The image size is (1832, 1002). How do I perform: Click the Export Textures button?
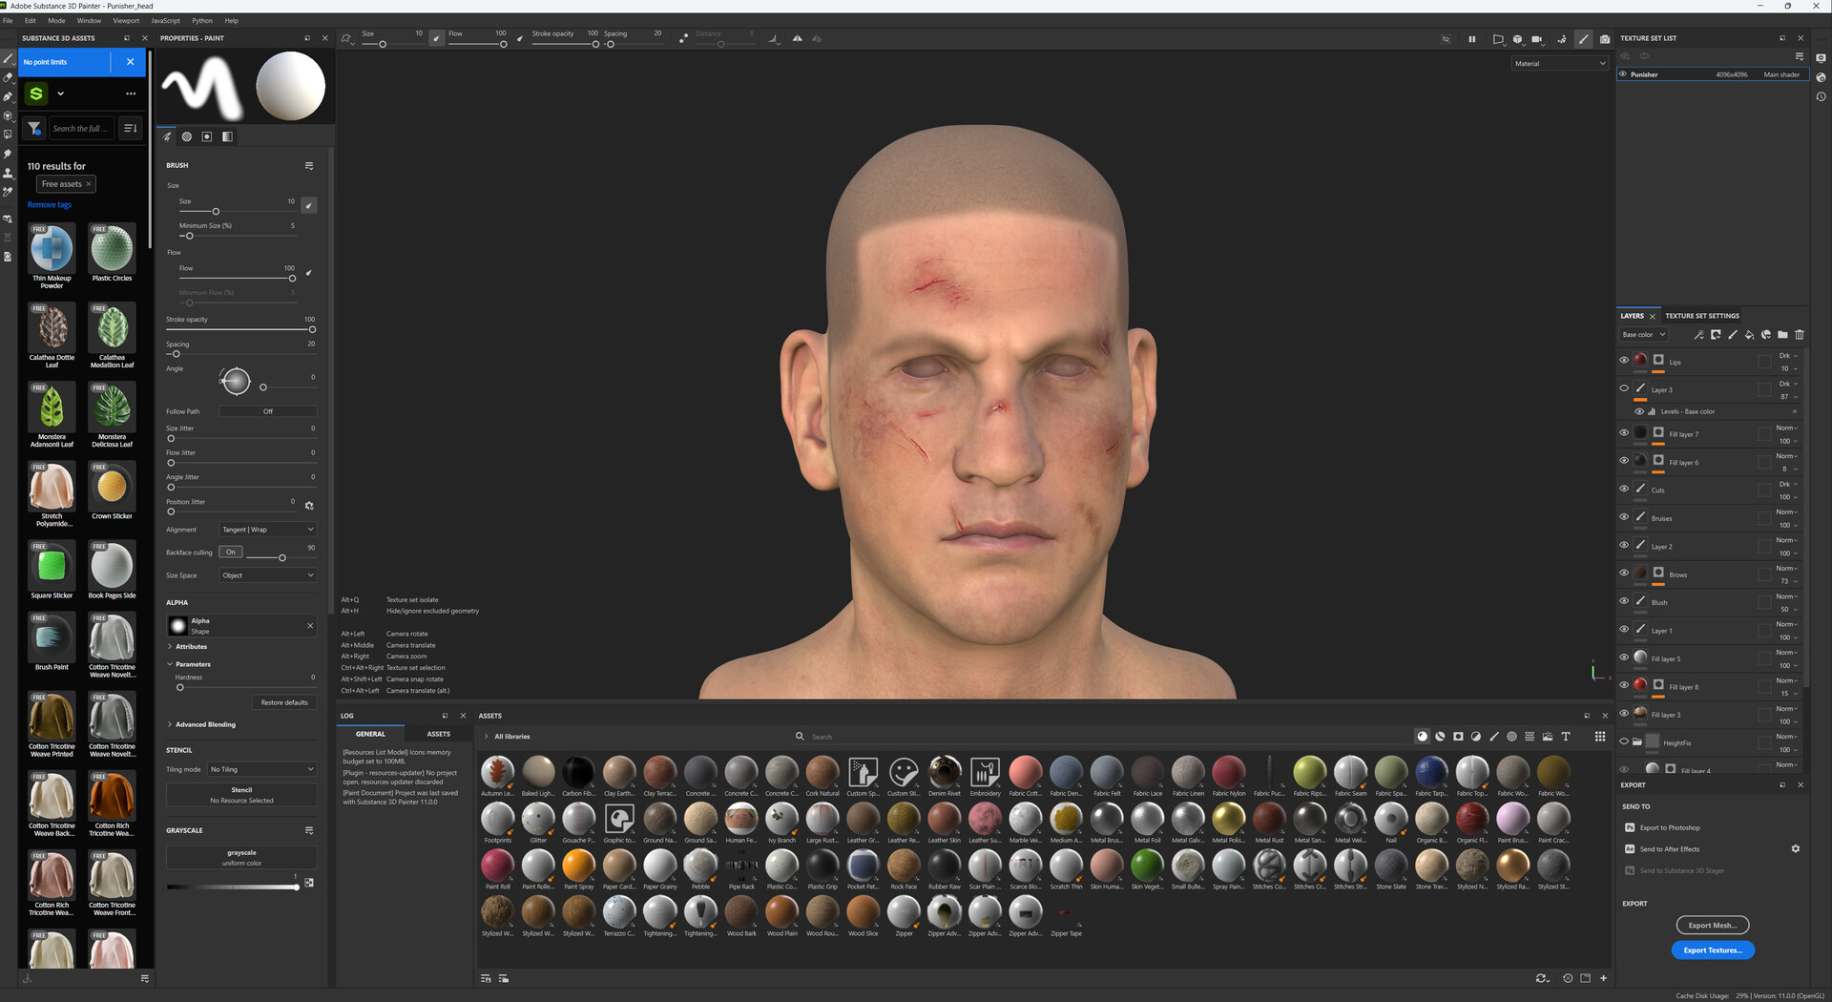coord(1713,950)
